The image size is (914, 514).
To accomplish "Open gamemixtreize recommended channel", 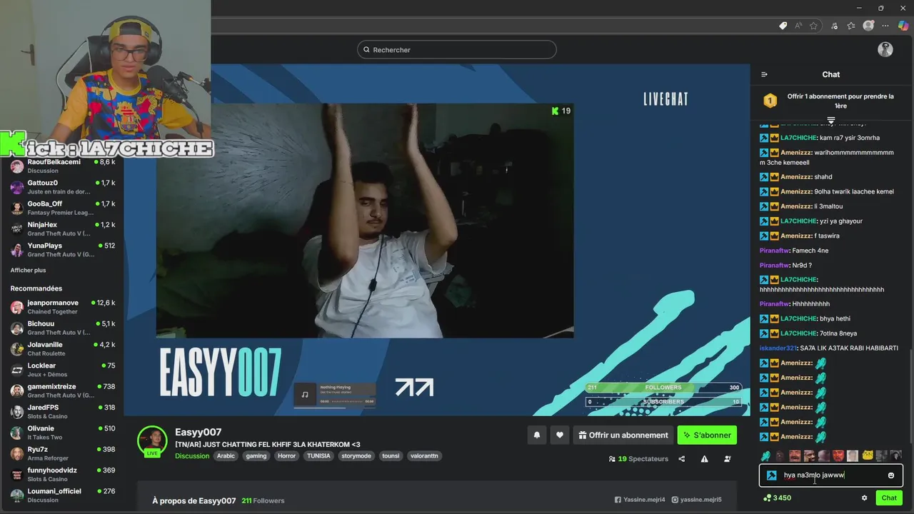I will coord(62,390).
